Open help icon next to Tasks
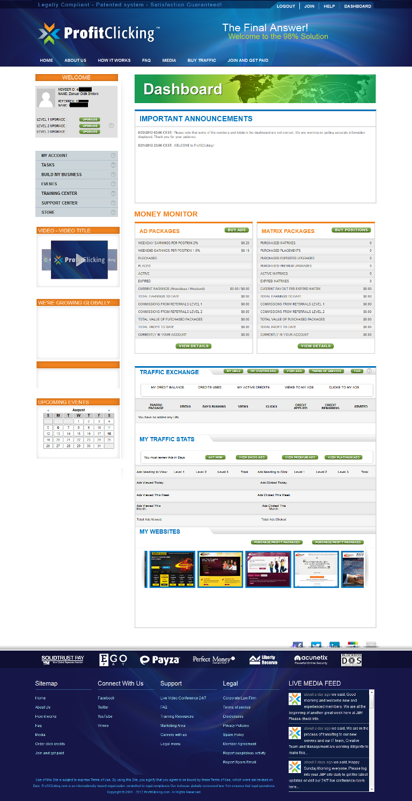The image size is (412, 801). click(113, 165)
